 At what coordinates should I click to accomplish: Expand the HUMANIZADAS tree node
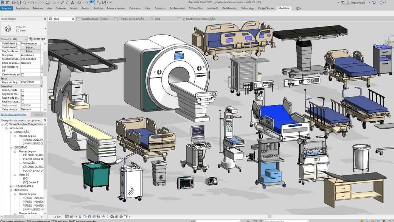tap(11, 186)
